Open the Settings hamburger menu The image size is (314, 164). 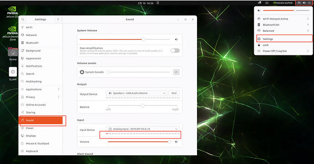coord(58,20)
